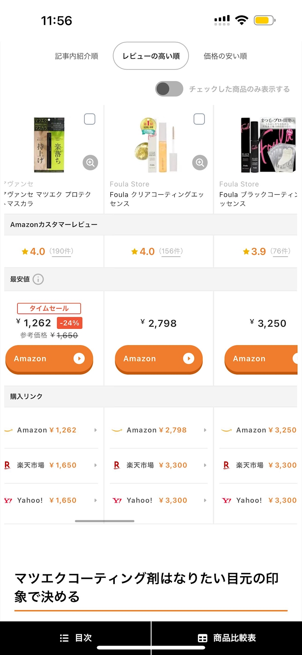
Task: Check the ヴァンセ マツエク product checkbox
Action: click(90, 119)
